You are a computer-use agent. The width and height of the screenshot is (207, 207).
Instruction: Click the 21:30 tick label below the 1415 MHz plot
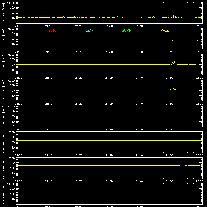[109, 104]
